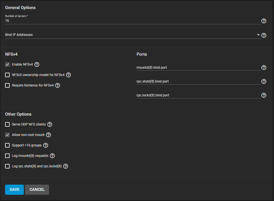Enable NFSv3 ownership model for NFSv4
The image size is (274, 201).
click(x=8, y=75)
